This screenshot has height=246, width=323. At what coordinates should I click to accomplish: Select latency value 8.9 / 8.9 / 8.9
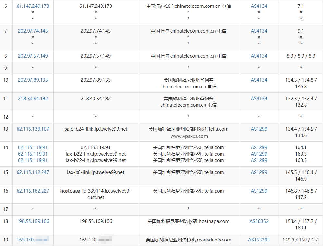click(301, 56)
